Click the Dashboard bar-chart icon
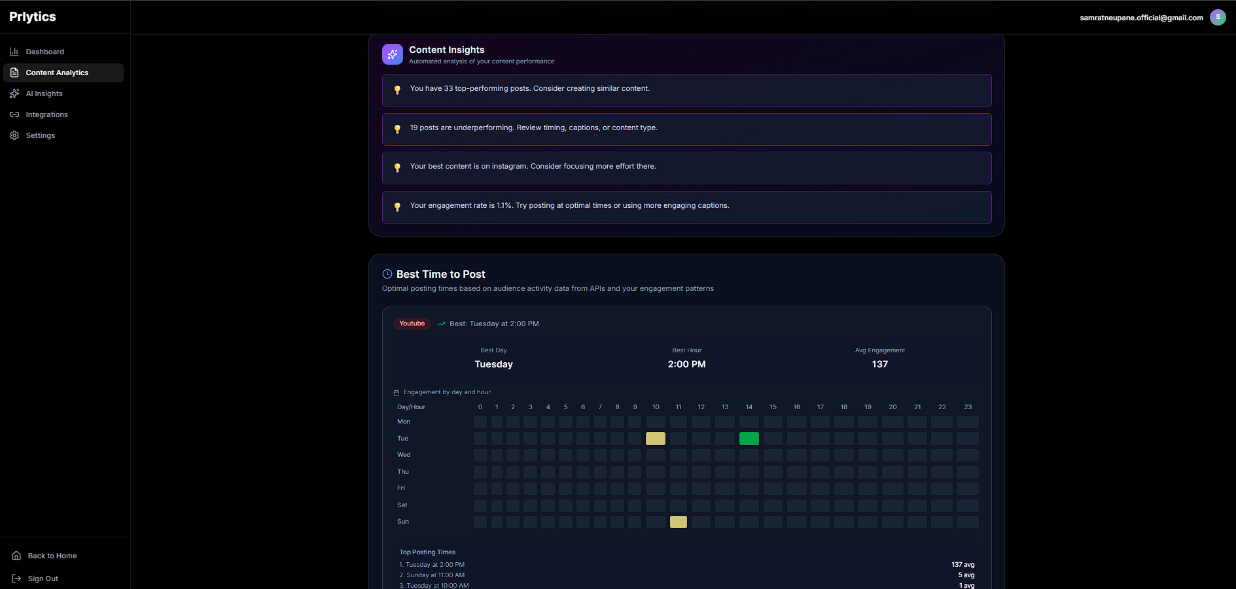Viewport: 1236px width, 589px height. (x=14, y=51)
